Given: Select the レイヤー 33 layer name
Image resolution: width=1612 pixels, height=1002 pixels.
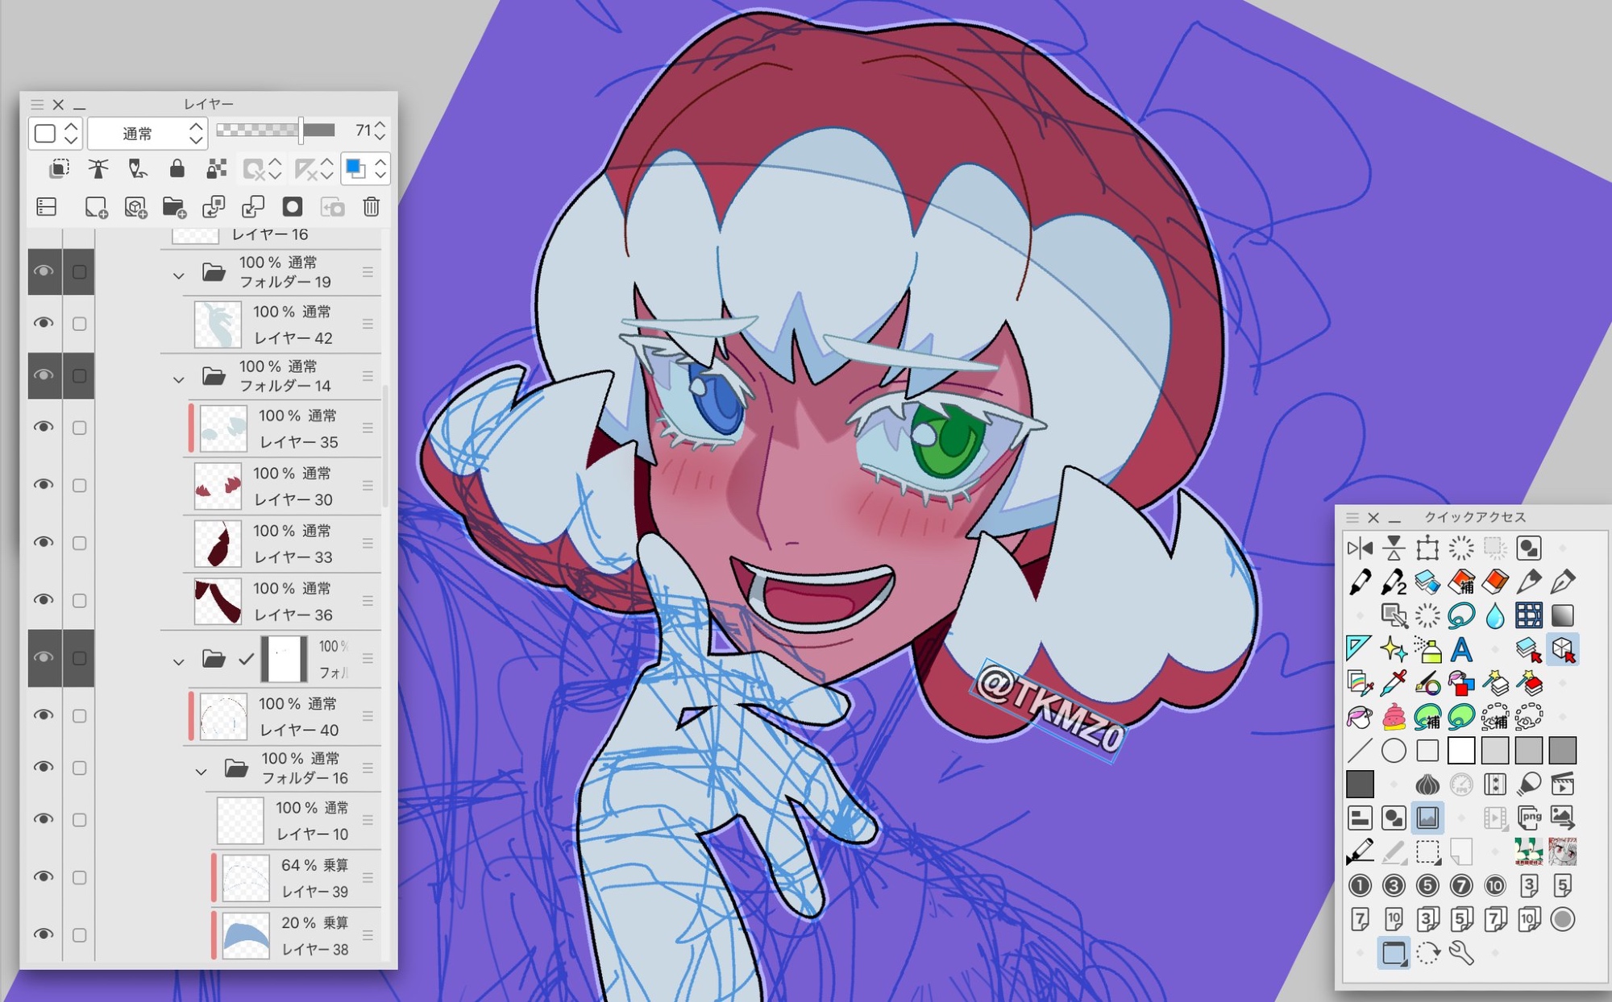Looking at the screenshot, I should (293, 557).
